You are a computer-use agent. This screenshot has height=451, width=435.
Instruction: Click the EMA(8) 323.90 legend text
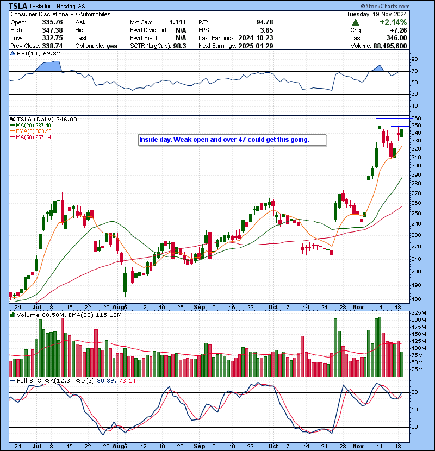pos(34,131)
